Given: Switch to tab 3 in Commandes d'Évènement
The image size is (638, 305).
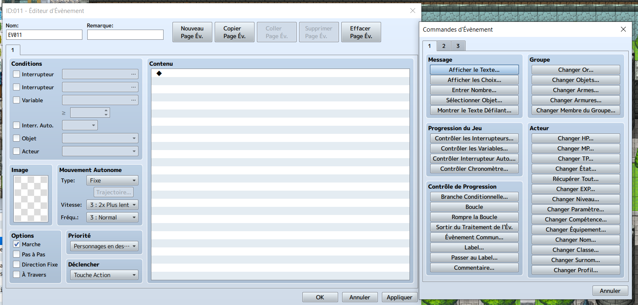Looking at the screenshot, I should point(458,46).
